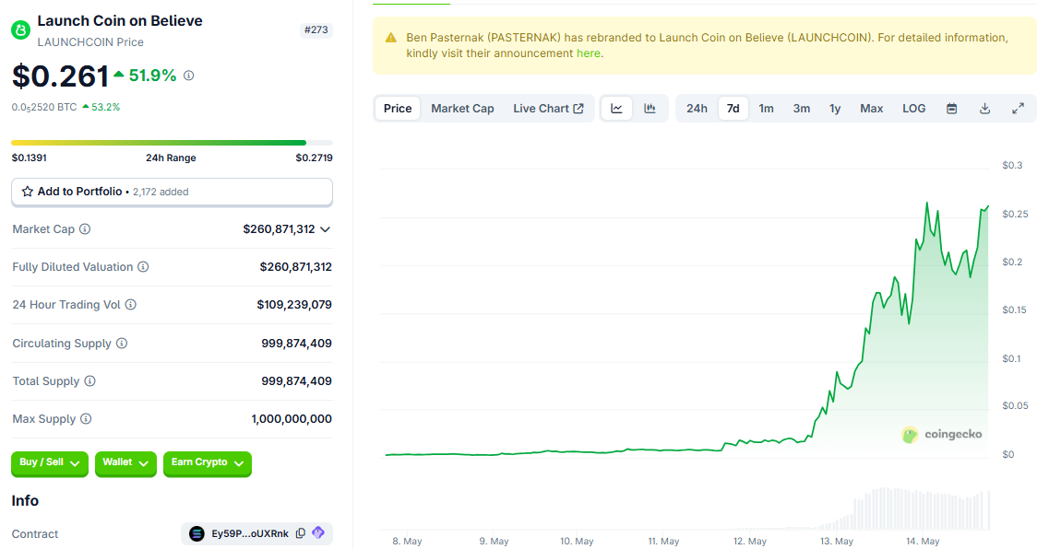1049x549 pixels.
Task: Click the #273 rank badge
Action: [x=316, y=30]
